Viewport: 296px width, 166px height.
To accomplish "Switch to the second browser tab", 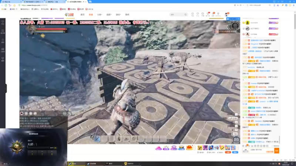I will coord(33,1).
